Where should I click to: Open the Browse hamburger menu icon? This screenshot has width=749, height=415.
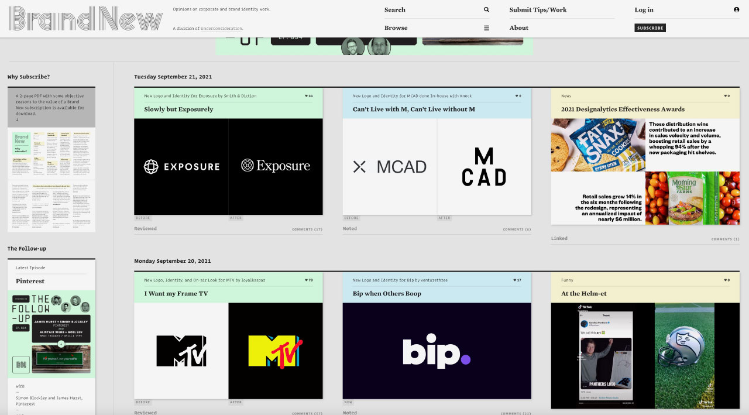tap(486, 28)
